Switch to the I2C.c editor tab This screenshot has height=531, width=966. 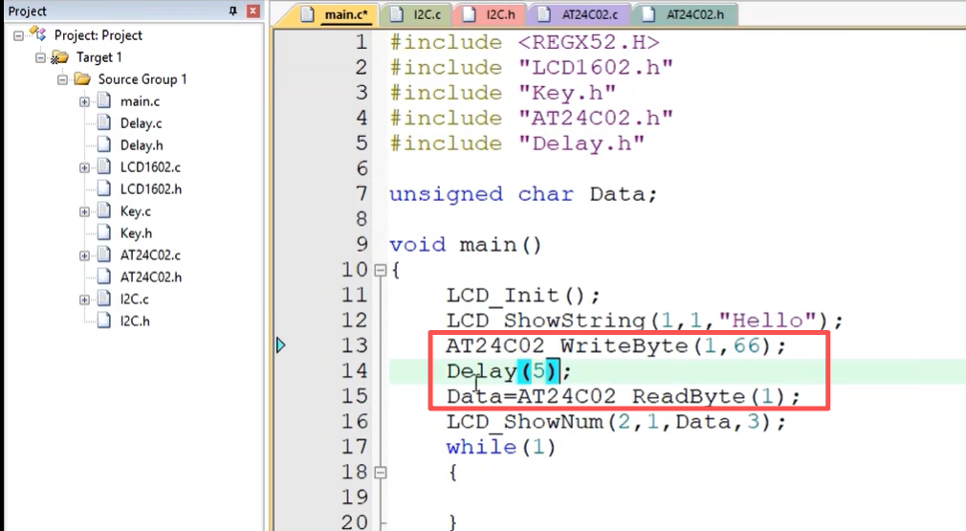point(417,14)
